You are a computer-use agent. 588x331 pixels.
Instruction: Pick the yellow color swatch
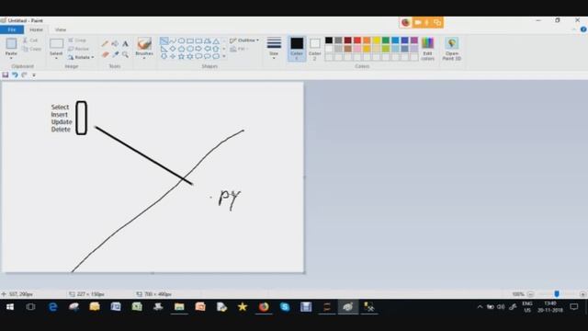coord(376,40)
